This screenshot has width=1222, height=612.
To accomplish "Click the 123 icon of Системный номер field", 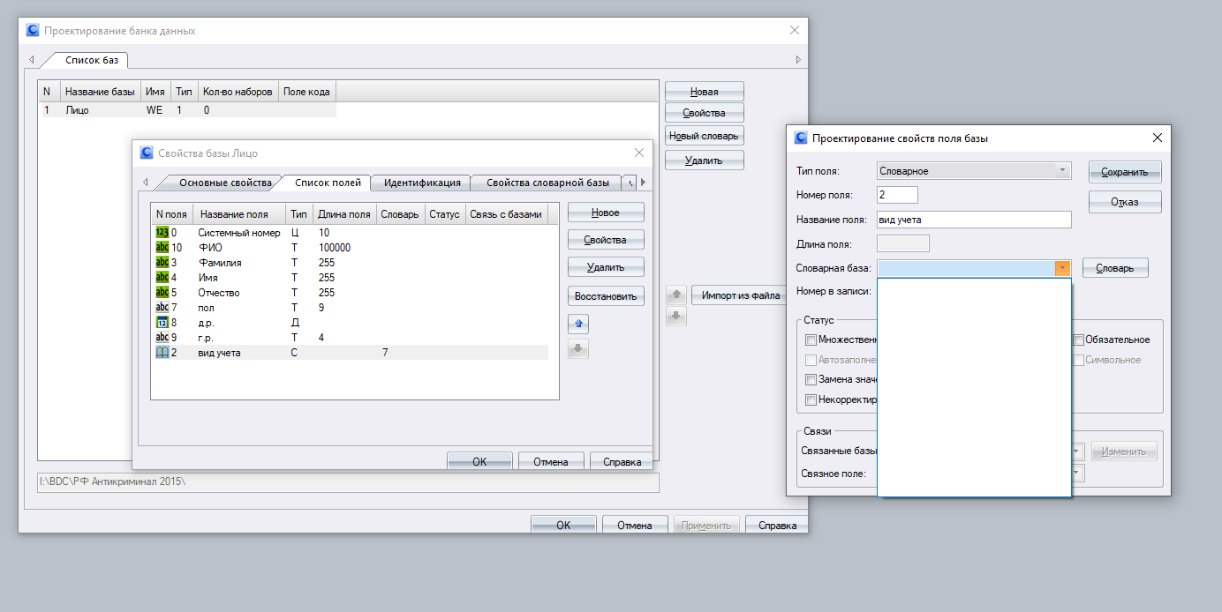I will point(162,232).
